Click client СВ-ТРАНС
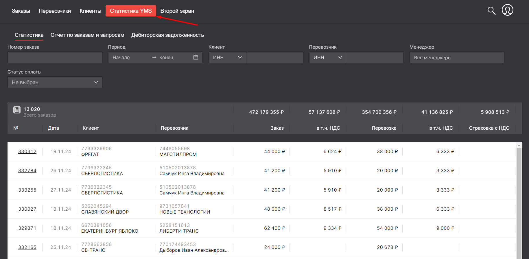529x259 pixels. pyautogui.click(x=93, y=250)
